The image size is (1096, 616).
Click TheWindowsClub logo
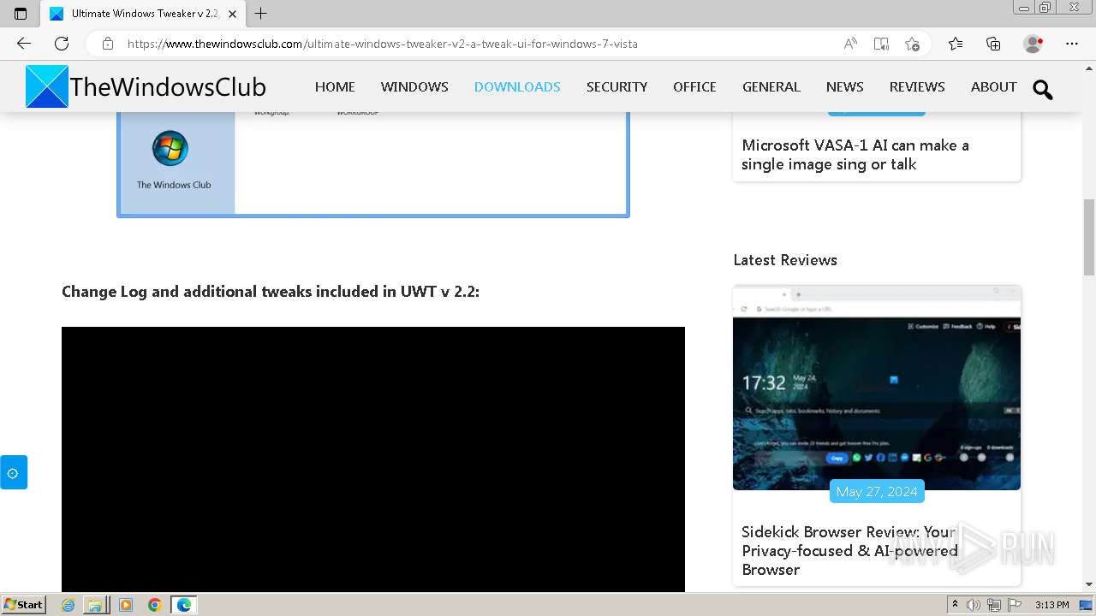(x=146, y=86)
